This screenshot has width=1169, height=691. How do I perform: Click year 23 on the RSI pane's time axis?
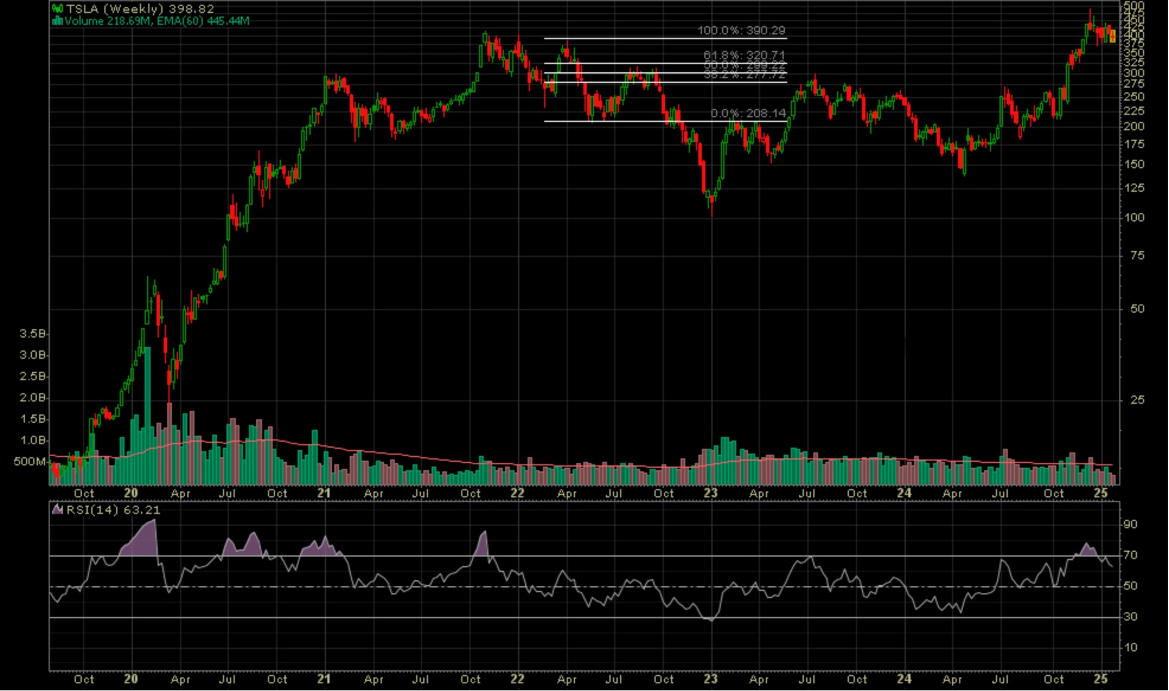click(711, 679)
